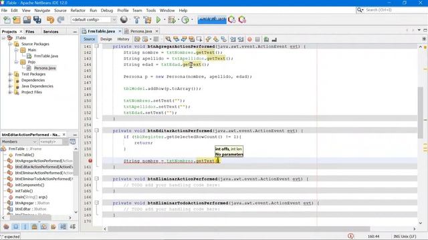Viewport: 428px width, 240px height.
Task: Collapse the JTable project node
Action: point(3,38)
